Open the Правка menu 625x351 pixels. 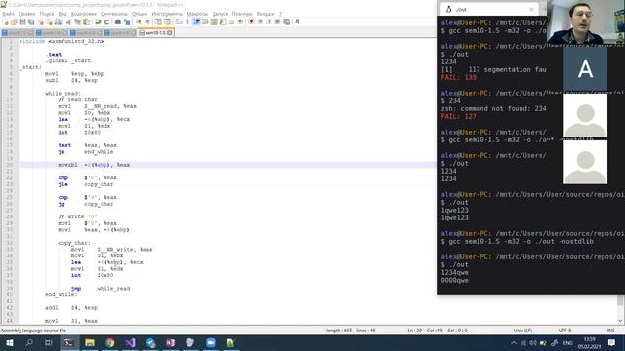point(26,14)
